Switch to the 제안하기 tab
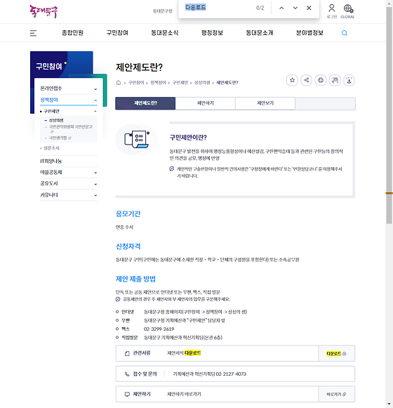 205,103
